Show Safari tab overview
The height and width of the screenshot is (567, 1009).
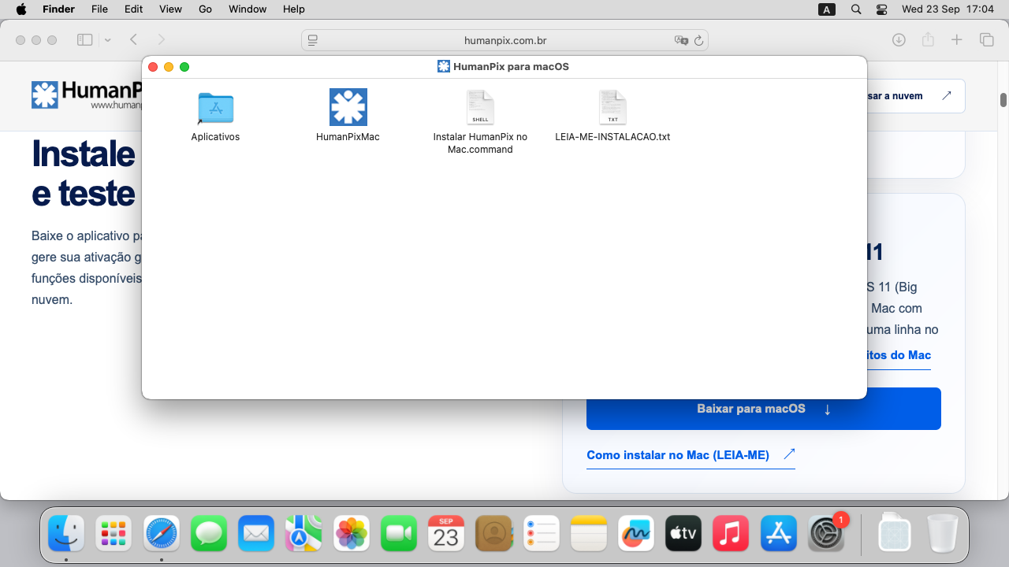click(x=986, y=39)
